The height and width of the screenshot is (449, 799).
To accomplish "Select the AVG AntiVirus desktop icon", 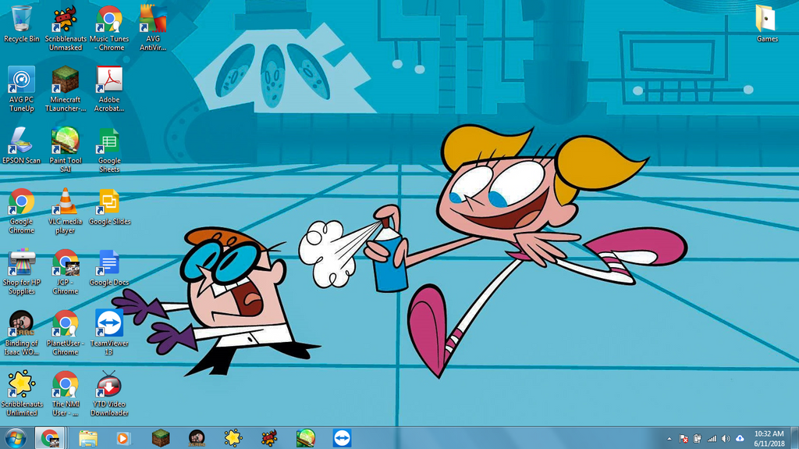I will click(x=153, y=28).
